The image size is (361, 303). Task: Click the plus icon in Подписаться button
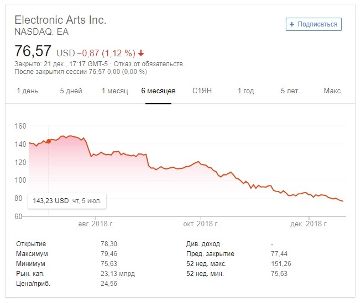tap(292, 24)
